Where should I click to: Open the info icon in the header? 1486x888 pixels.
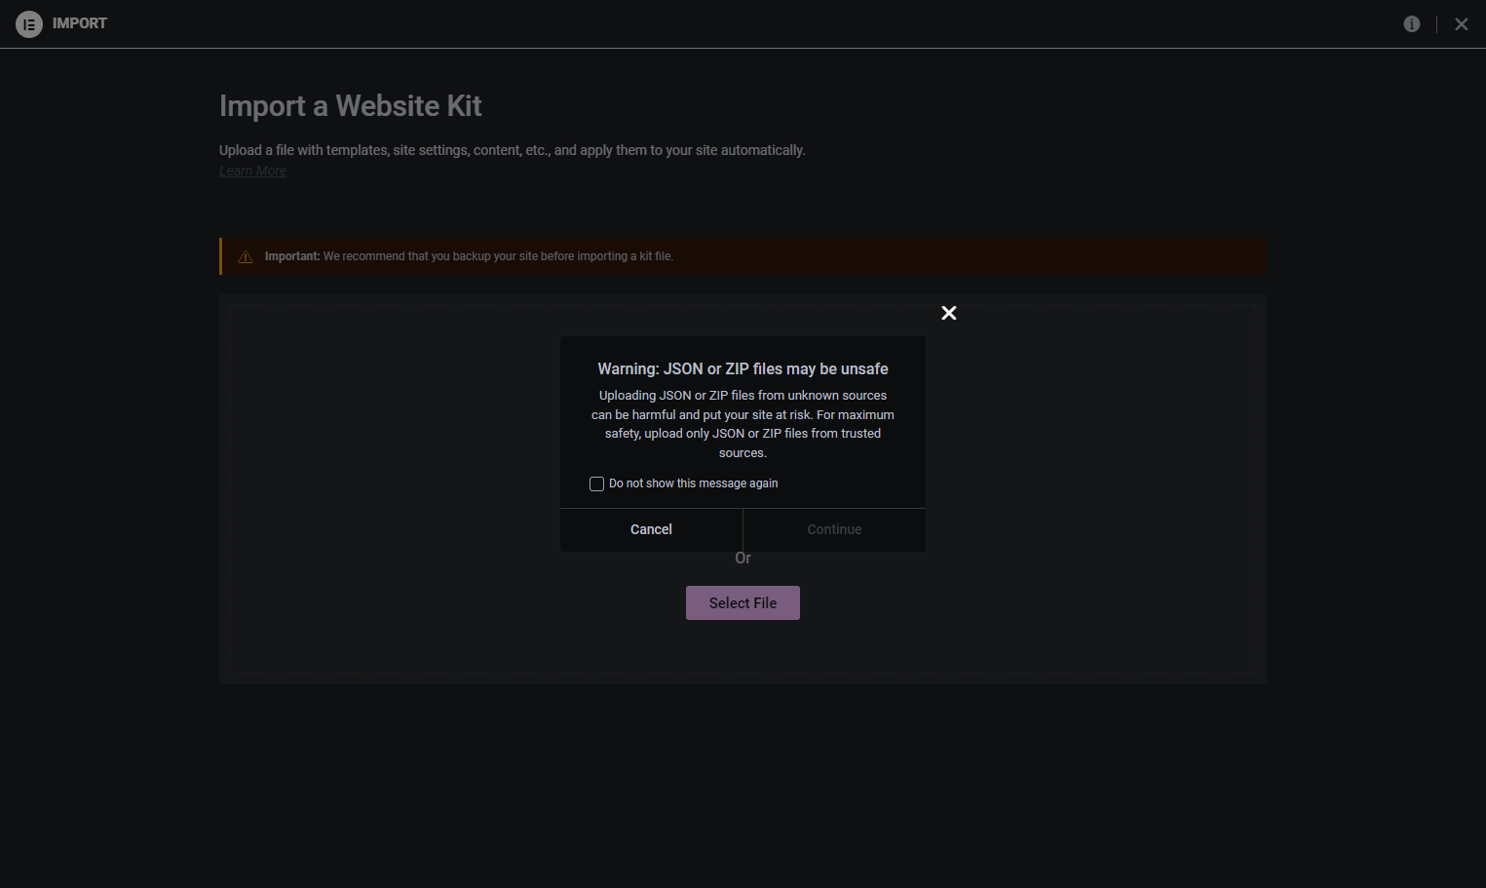1412,24
